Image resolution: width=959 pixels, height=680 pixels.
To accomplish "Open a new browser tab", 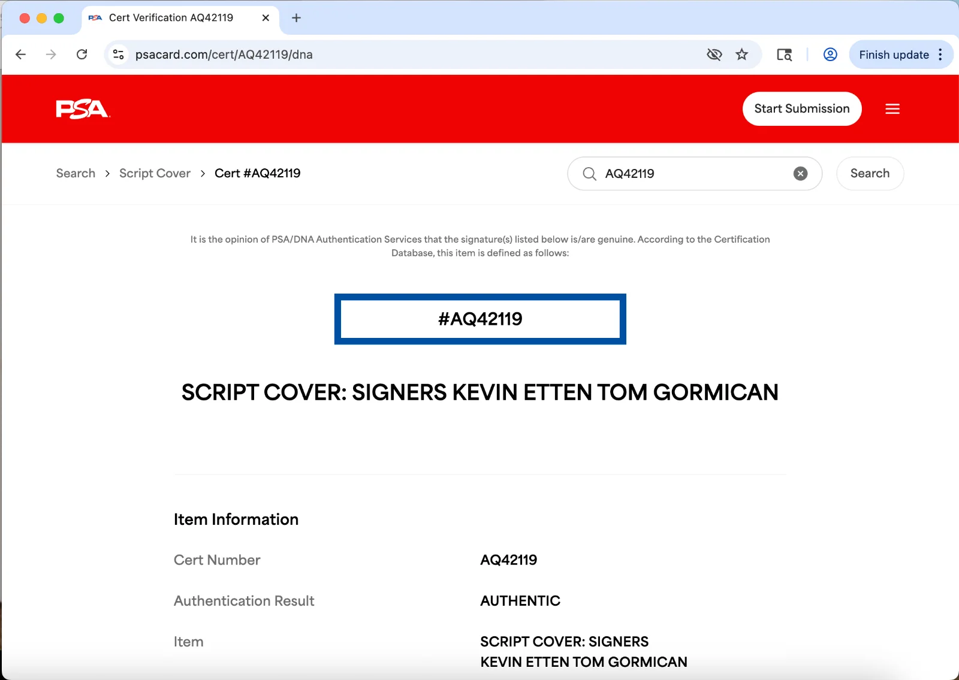I will (296, 18).
